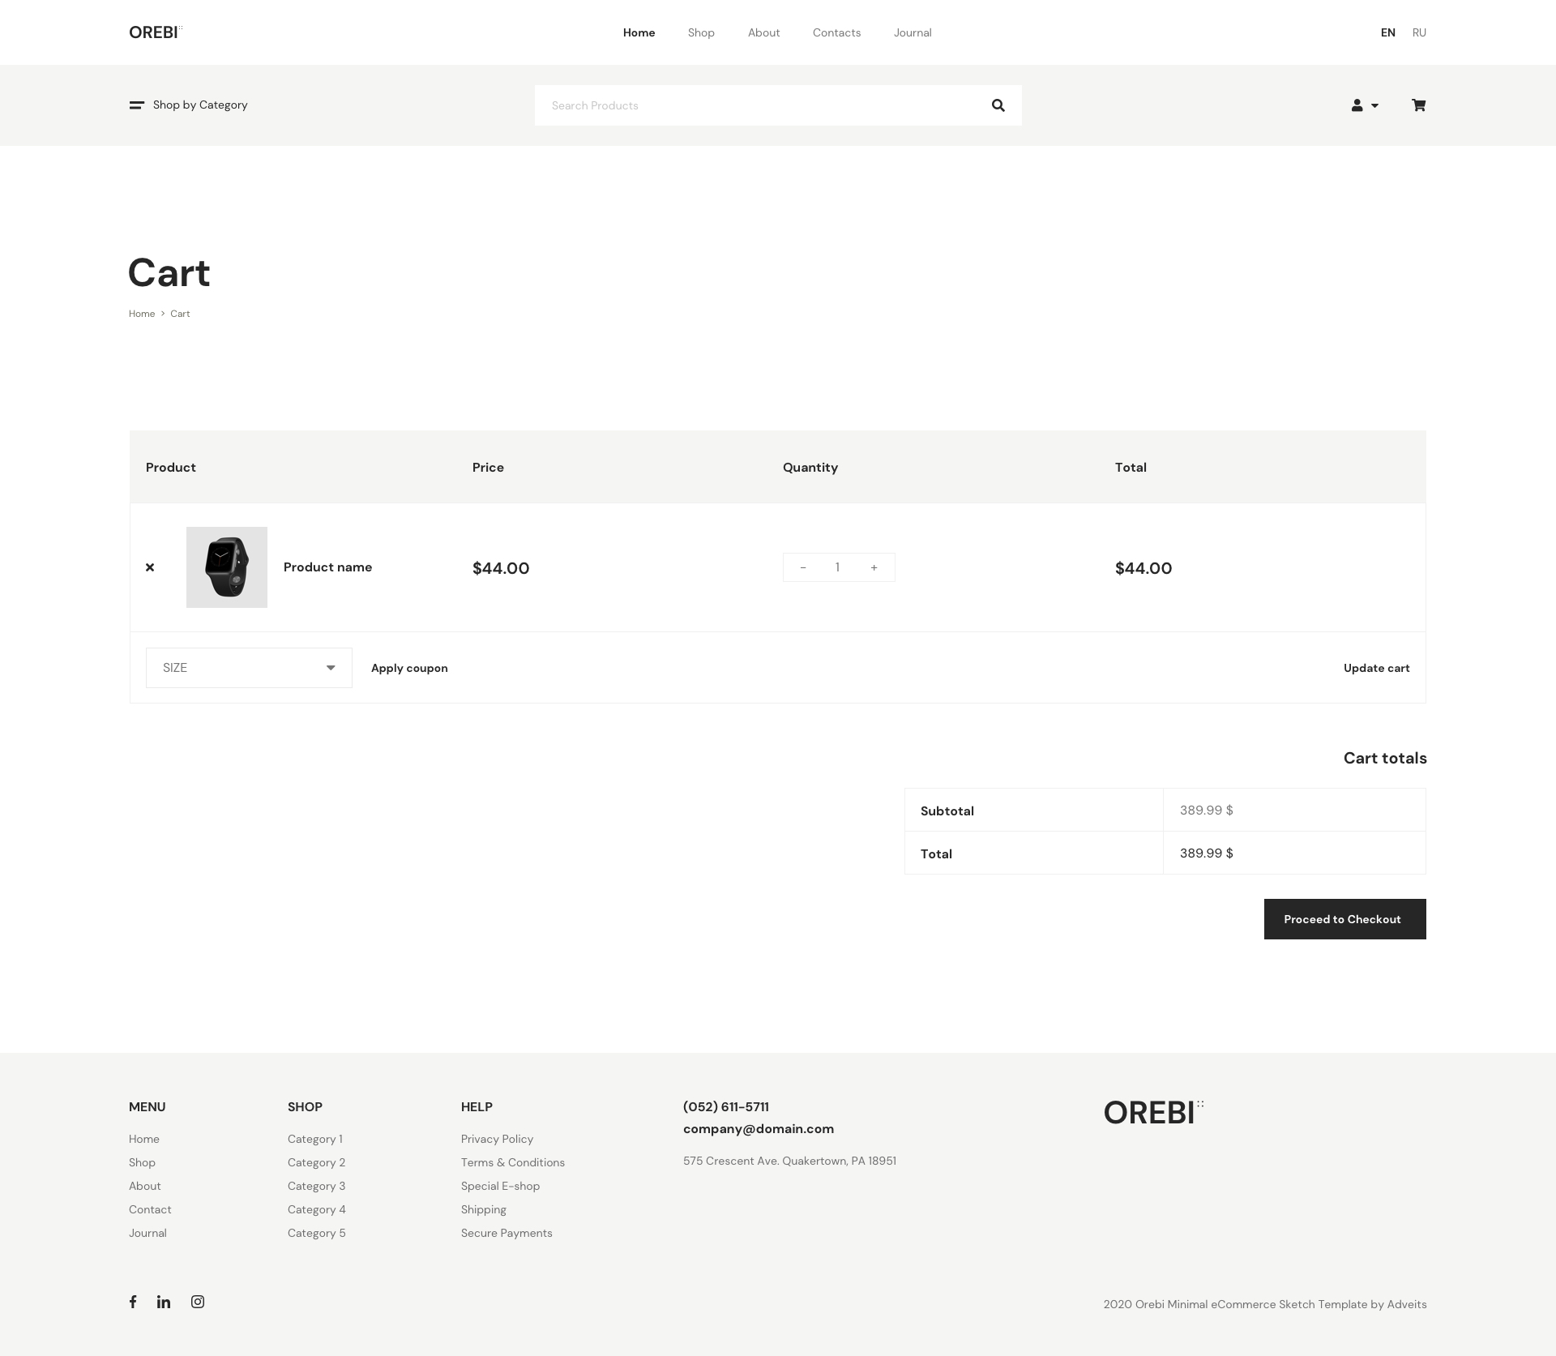Click the Search Products input field
The height and width of the screenshot is (1356, 1556).
[x=754, y=105]
